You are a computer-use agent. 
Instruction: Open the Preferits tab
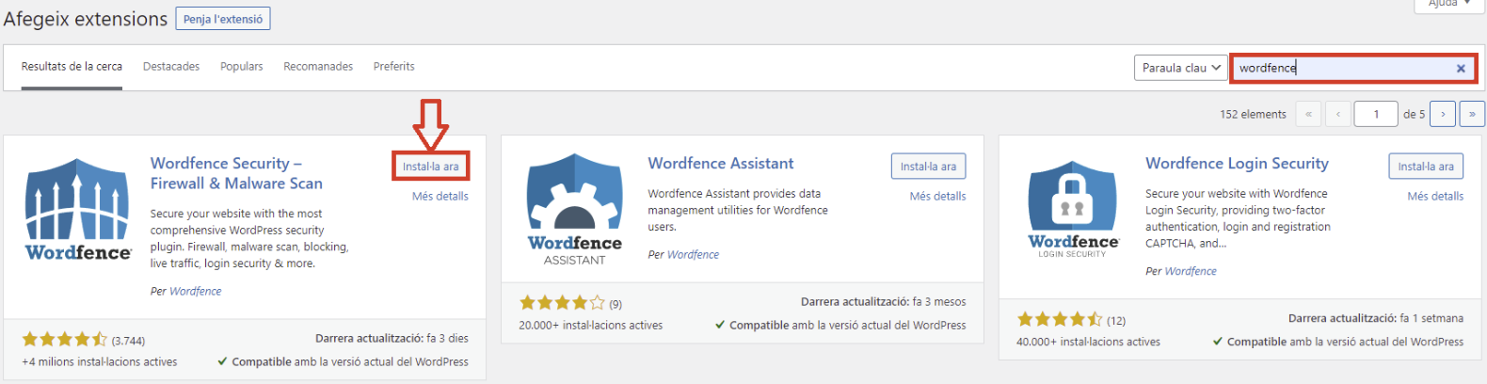[x=393, y=67]
